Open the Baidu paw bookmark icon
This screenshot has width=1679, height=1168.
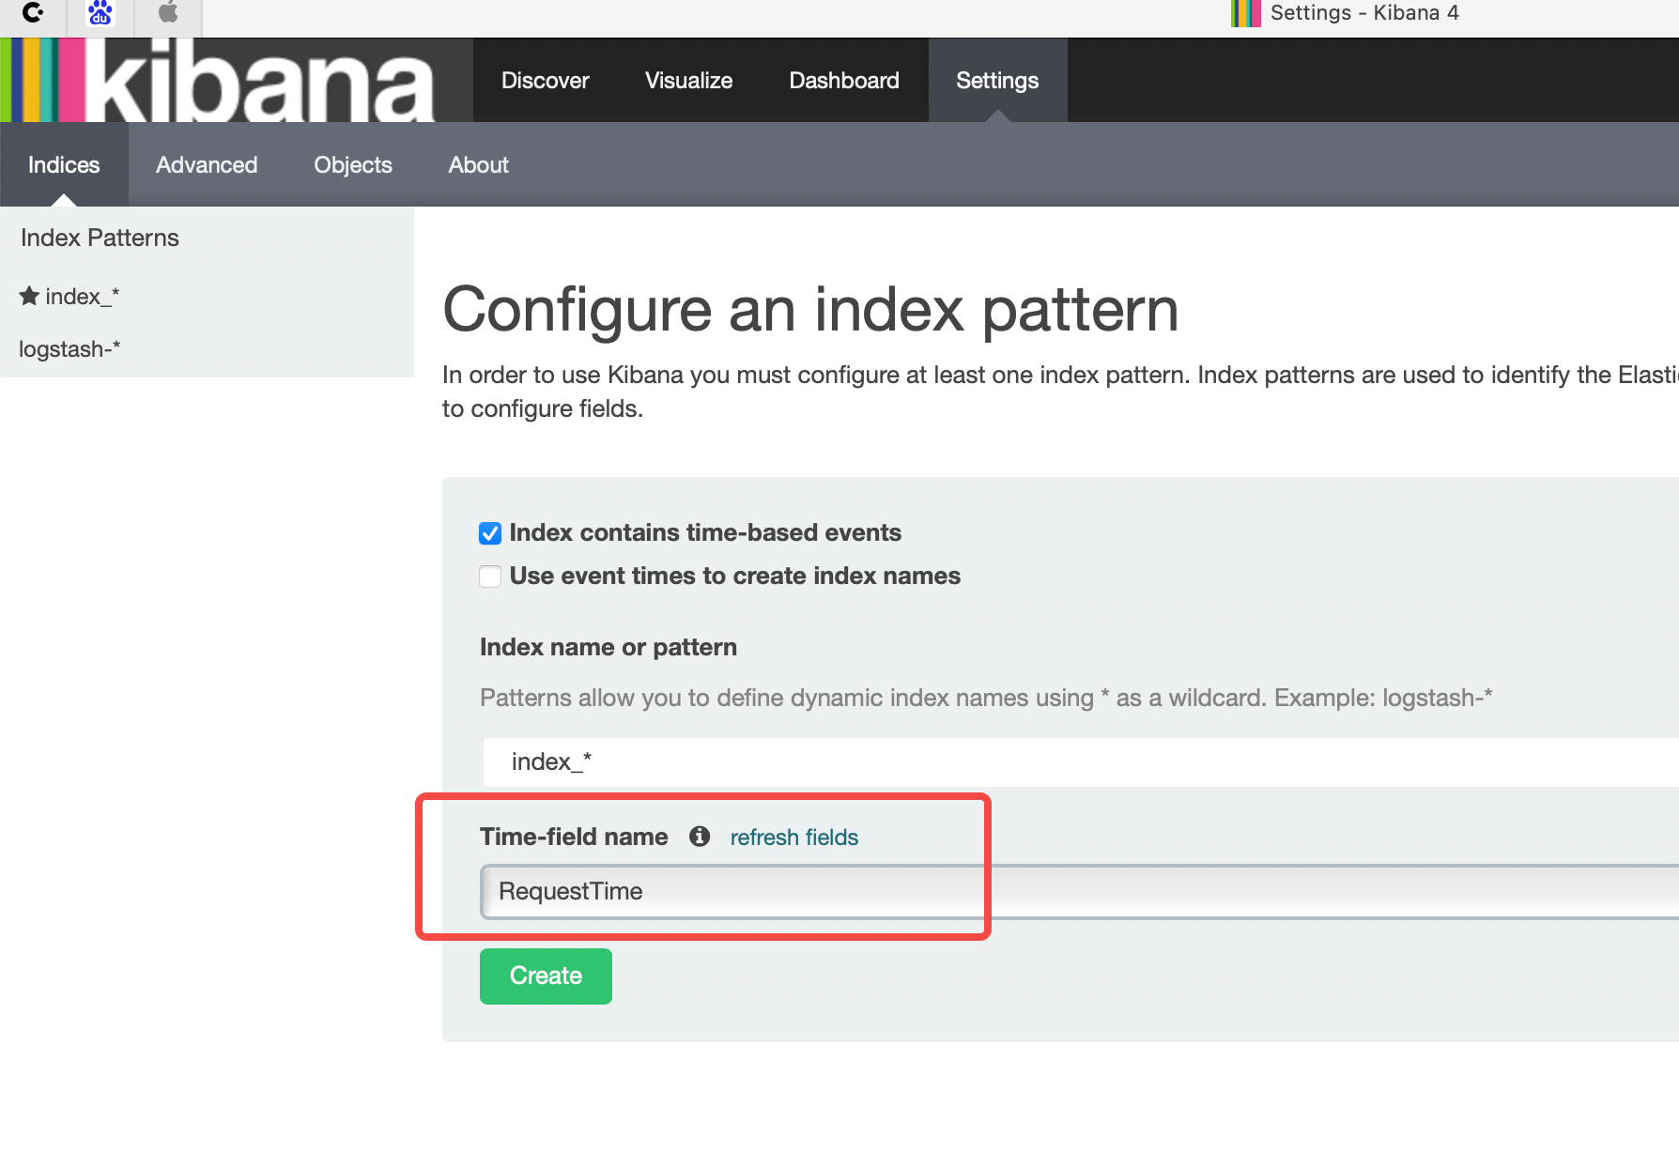(x=100, y=13)
